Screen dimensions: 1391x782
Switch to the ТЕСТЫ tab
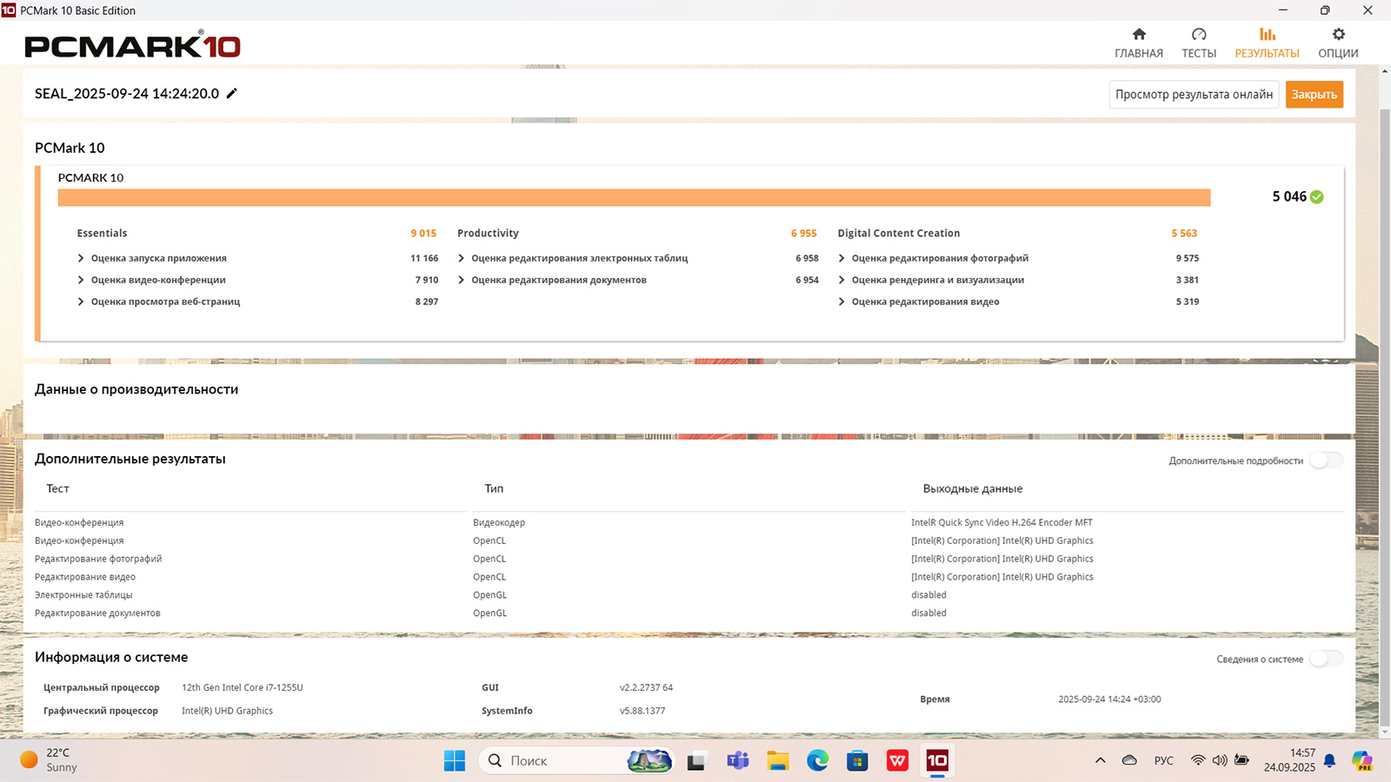coord(1198,43)
